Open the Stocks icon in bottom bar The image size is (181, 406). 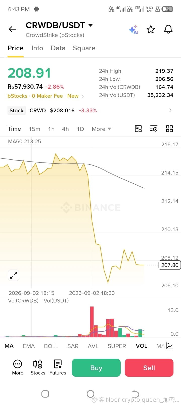pos(38,367)
